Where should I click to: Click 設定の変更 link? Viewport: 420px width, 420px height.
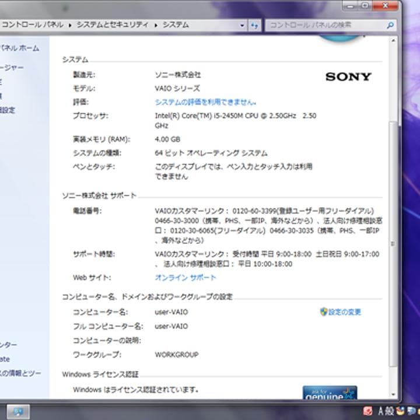tap(345, 311)
